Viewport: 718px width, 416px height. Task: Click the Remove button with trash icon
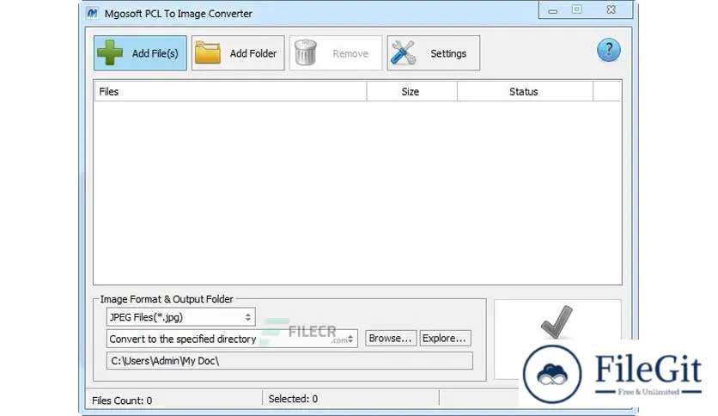[x=336, y=53]
